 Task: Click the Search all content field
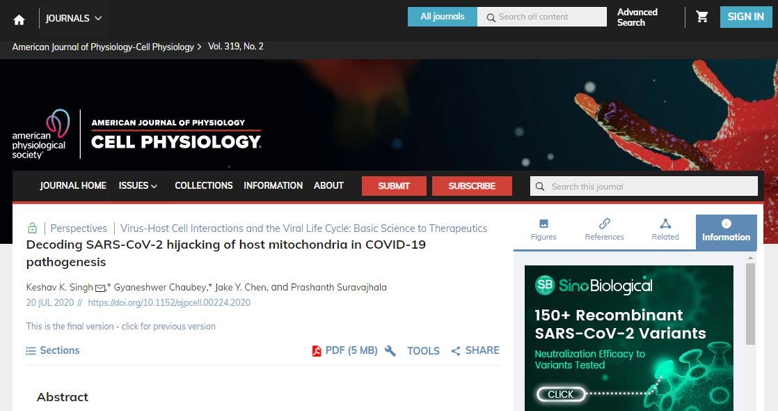coord(542,17)
